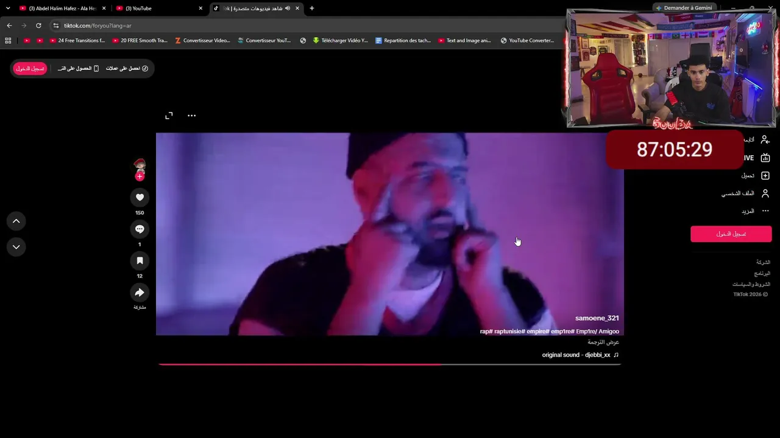Reload the page with the refresh icon
This screenshot has height=438, width=780.
click(38, 26)
